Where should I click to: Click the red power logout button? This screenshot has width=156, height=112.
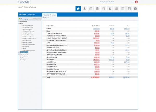pos(136,2)
